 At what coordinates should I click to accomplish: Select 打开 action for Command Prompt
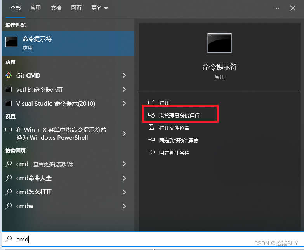coord(164,103)
